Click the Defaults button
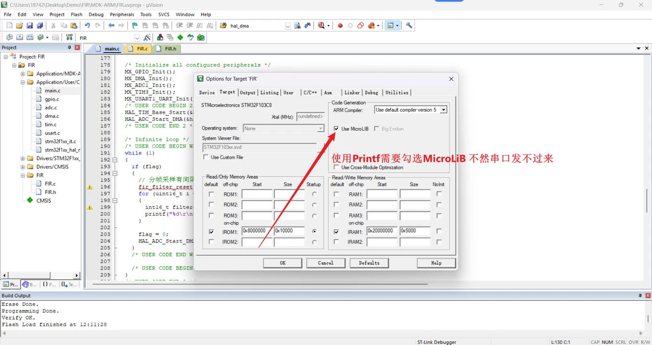 [369, 263]
